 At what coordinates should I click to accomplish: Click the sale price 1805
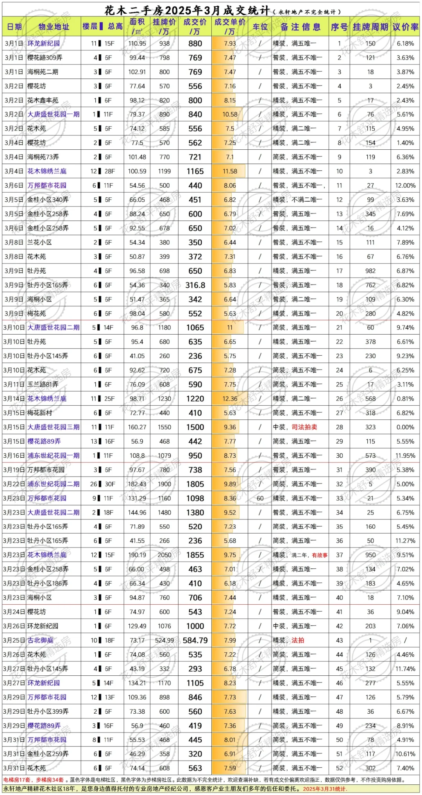pyautogui.click(x=195, y=484)
